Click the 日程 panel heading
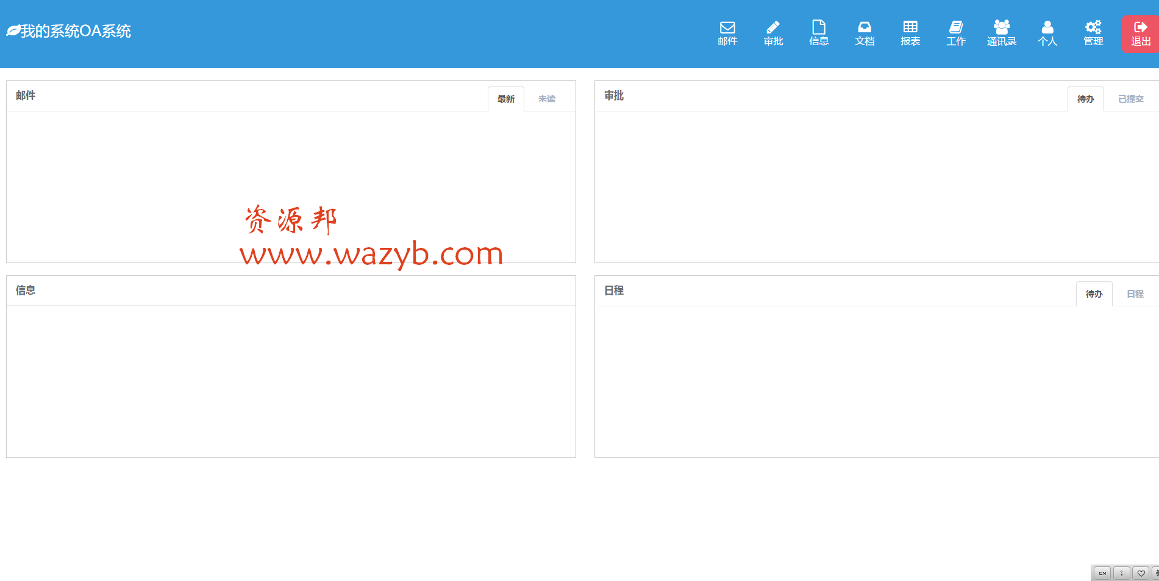 point(614,290)
